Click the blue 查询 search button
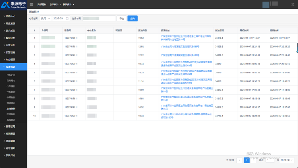298x168 pixels. coord(132,19)
